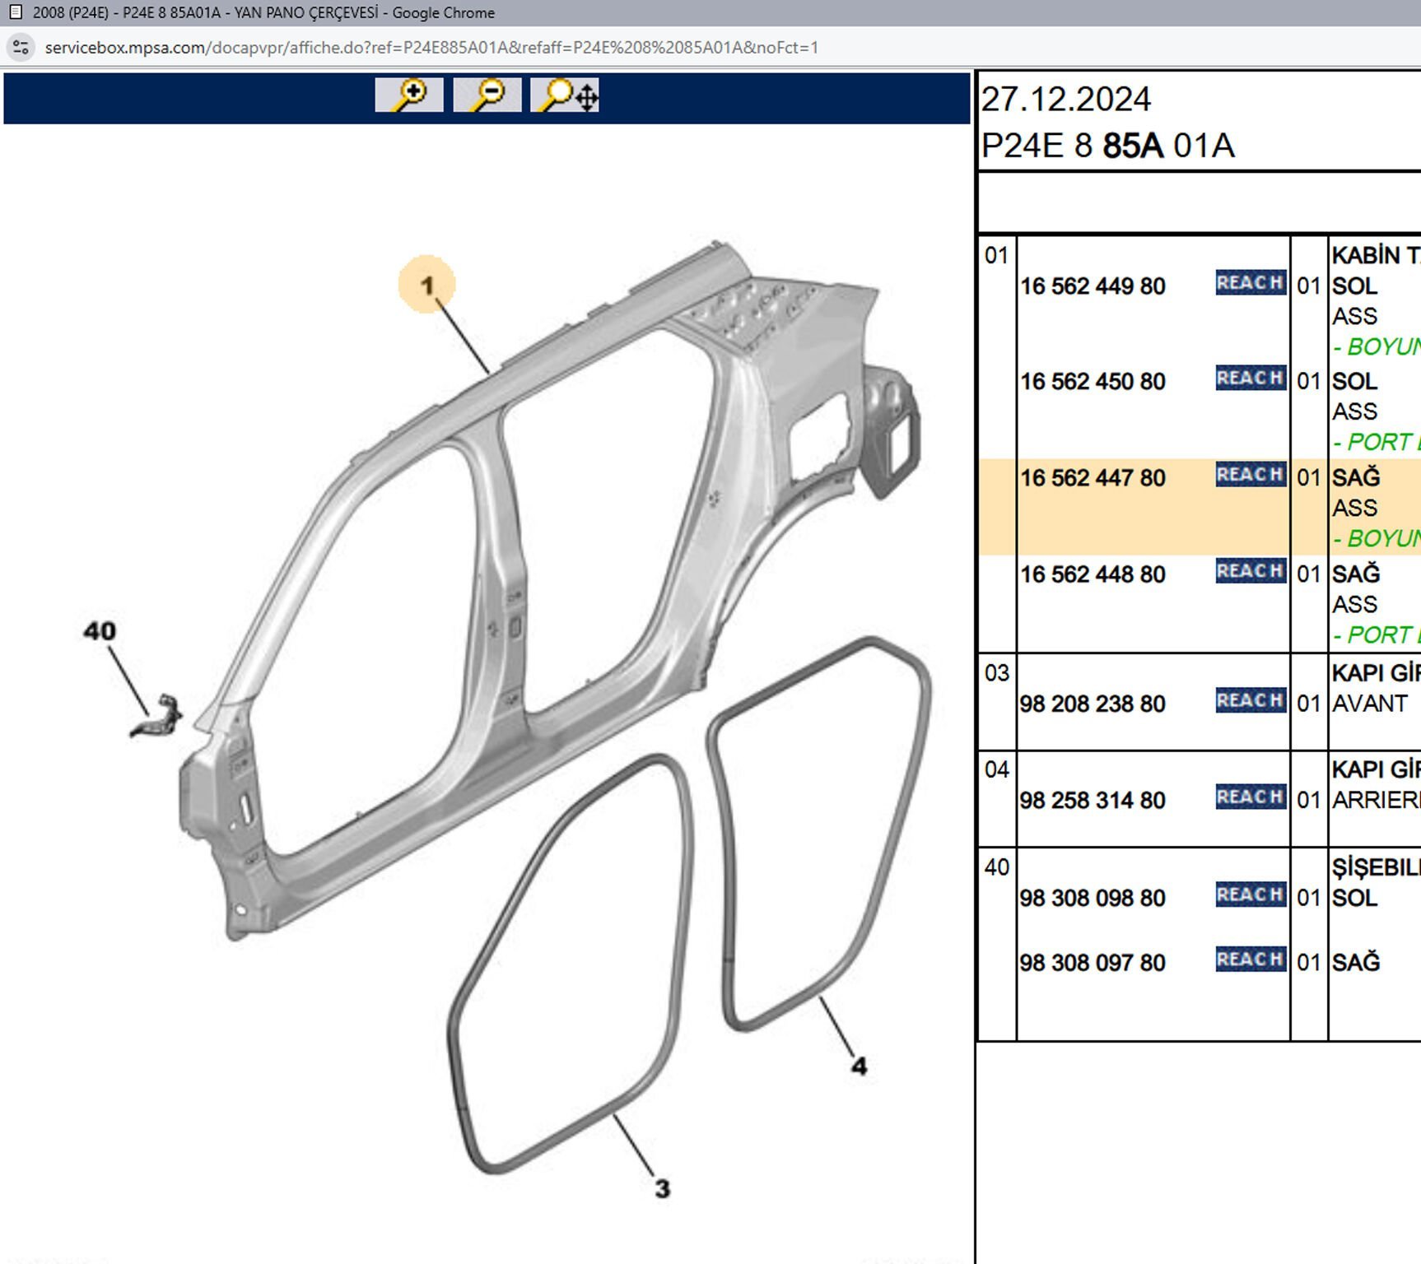Click the servicebox.mpsa.com URL address bar
Image resolution: width=1421 pixels, height=1264 pixels.
pyautogui.click(x=431, y=48)
